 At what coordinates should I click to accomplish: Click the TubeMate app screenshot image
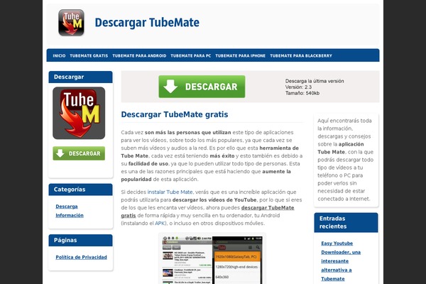(x=212, y=260)
